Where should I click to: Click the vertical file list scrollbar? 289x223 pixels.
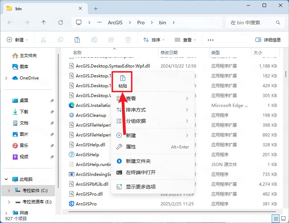(x=286, y=74)
